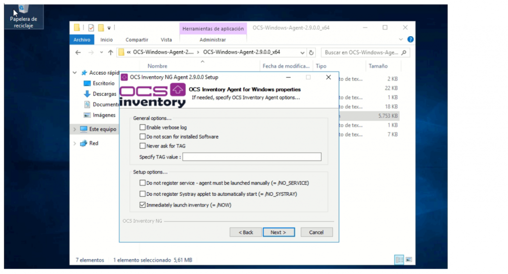Click the Back button in setup
The width and height of the screenshot is (508, 274).
click(x=246, y=232)
